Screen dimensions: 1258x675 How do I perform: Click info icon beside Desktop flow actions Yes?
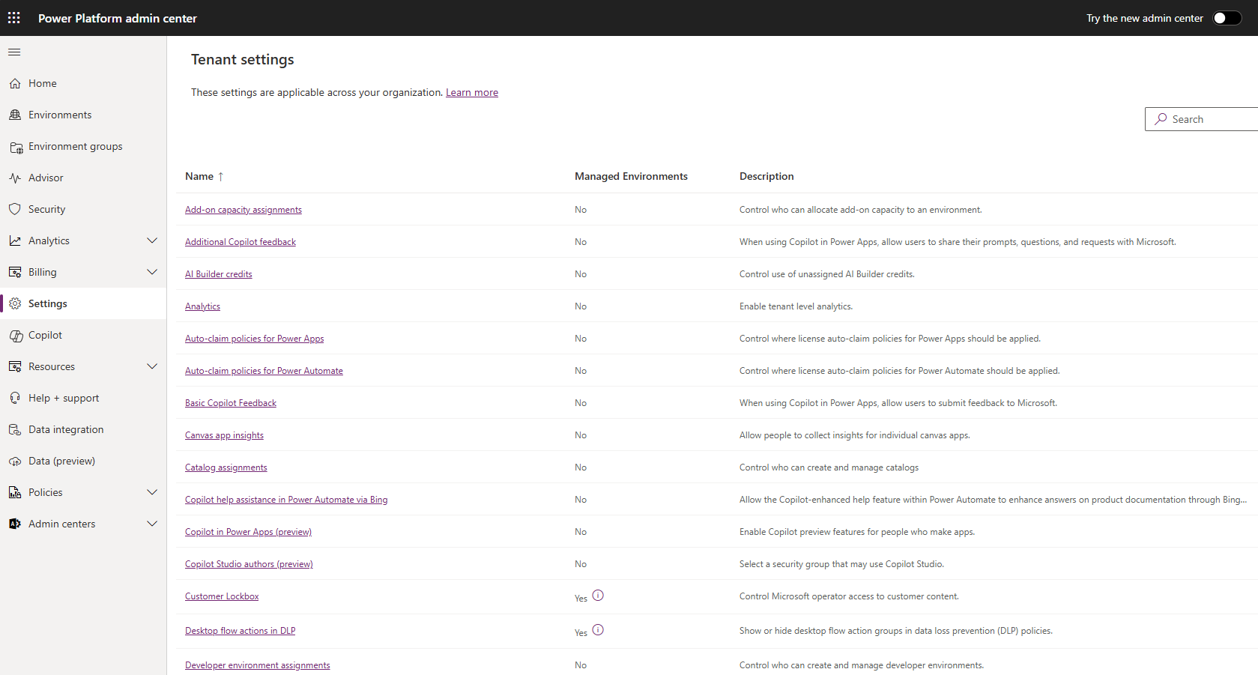pyautogui.click(x=598, y=630)
